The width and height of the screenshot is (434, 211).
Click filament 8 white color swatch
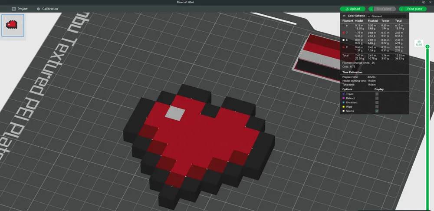344,40
